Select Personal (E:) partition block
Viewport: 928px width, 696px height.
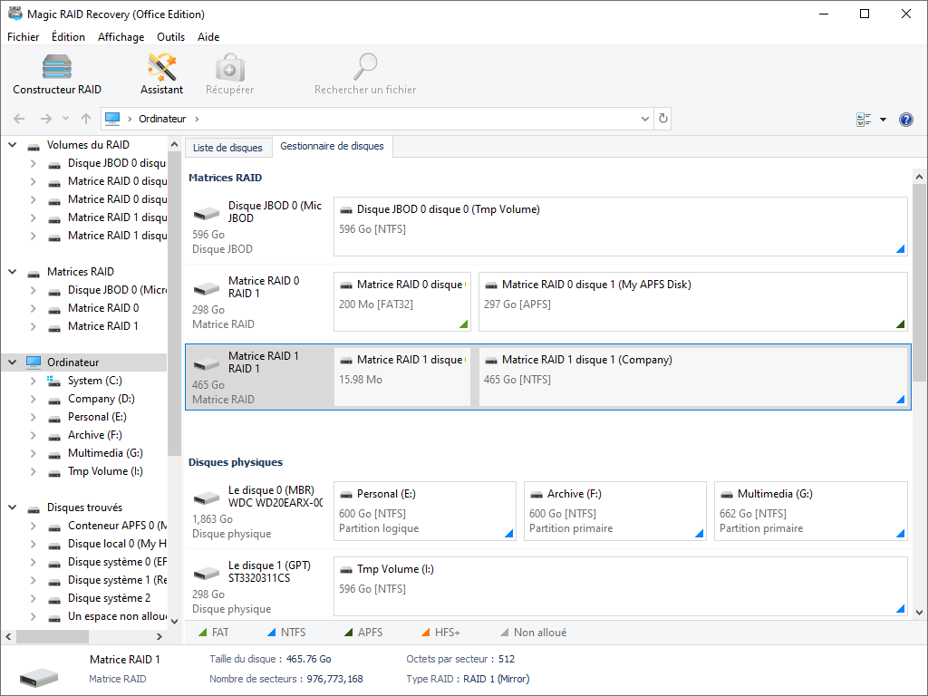425,511
